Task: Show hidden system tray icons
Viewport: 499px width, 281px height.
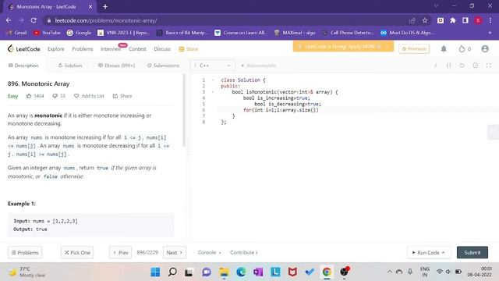Action: coord(390,272)
